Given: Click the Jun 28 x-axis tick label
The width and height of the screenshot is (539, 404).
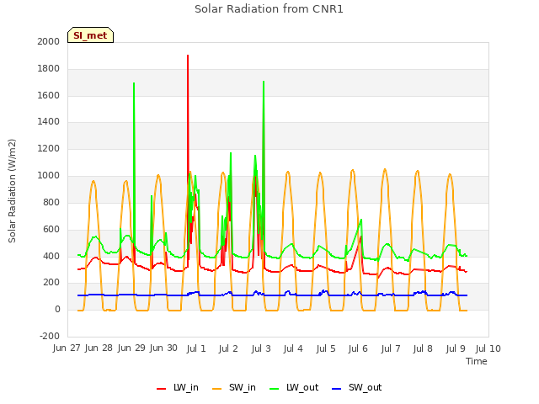Looking at the screenshot, I should click(x=99, y=348).
